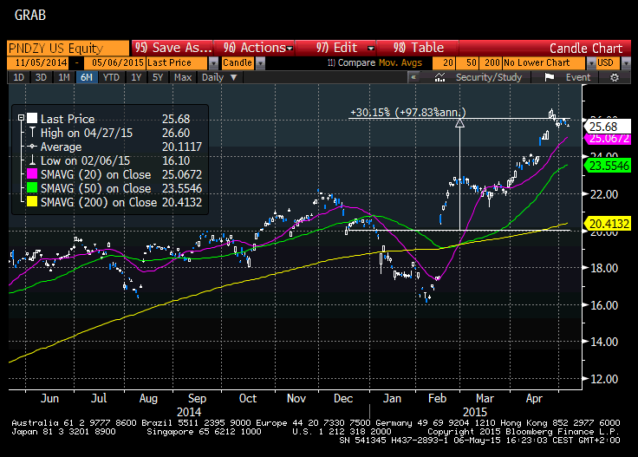Expand the USD currency dropdown arrow
Screen dimensions: 638x457
626,63
